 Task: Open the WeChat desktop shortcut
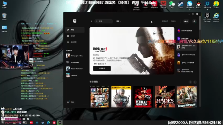(x=172, y=5)
